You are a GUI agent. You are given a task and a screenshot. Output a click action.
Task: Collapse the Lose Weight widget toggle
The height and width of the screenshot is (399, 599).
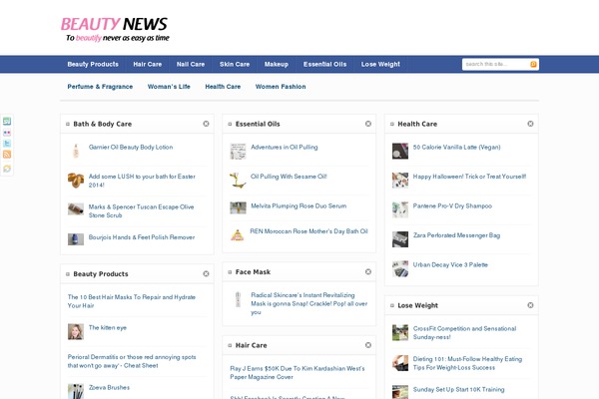point(392,306)
